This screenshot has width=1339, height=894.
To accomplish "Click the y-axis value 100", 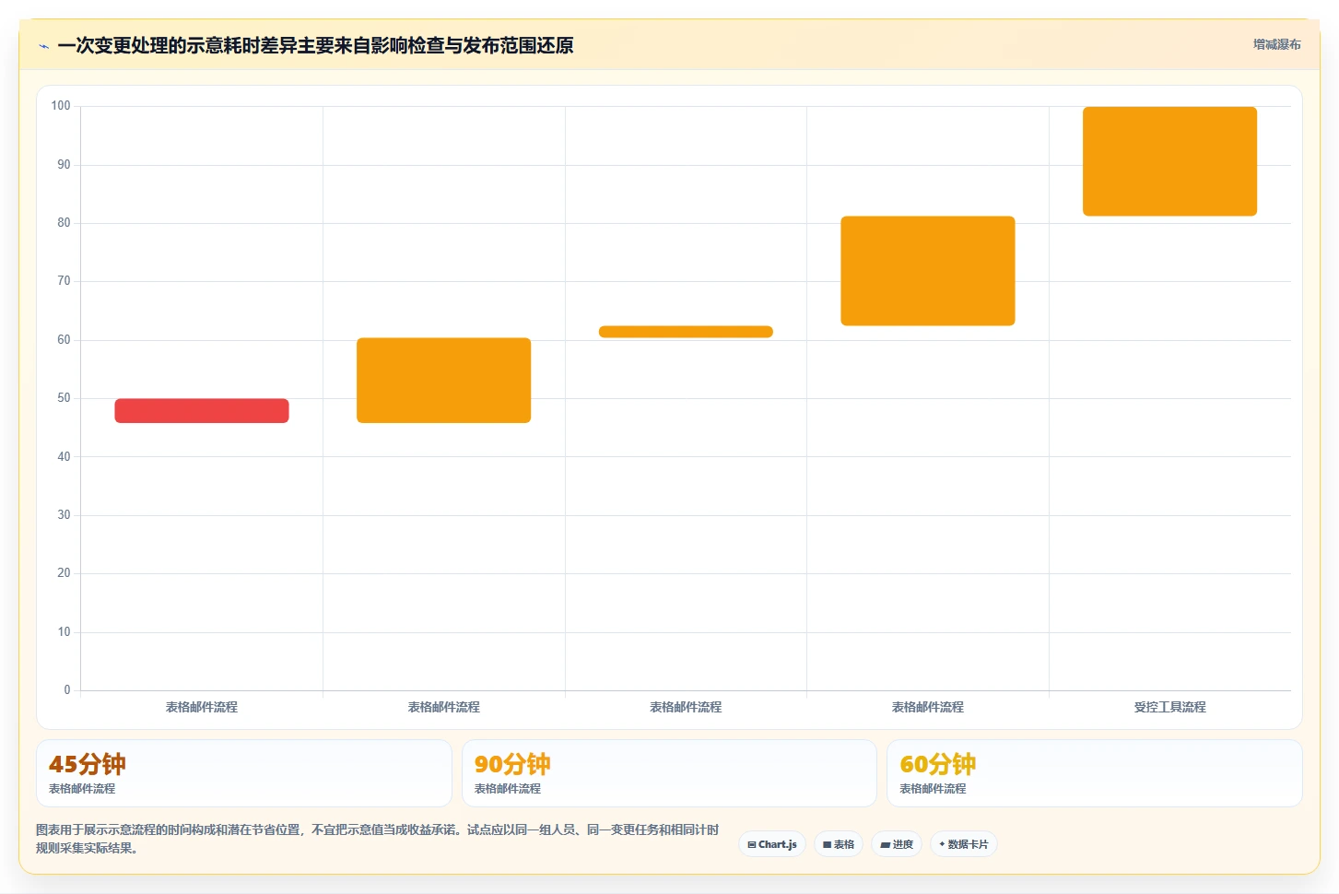I will [x=61, y=106].
